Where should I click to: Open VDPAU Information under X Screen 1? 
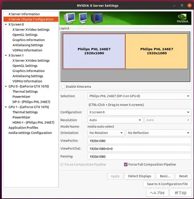(27, 81)
